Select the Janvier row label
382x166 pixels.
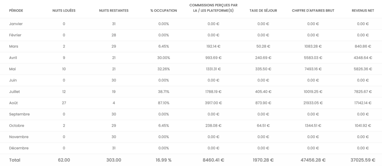click(x=16, y=24)
